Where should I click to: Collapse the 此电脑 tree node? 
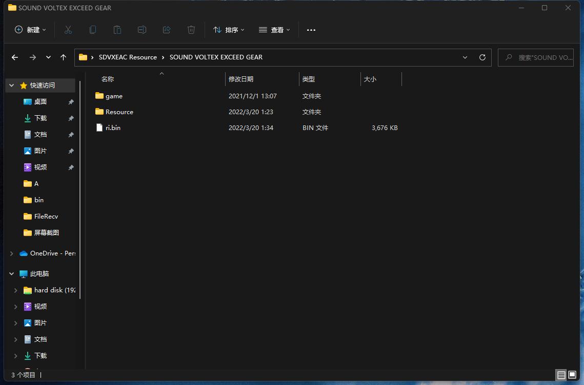(x=12, y=274)
